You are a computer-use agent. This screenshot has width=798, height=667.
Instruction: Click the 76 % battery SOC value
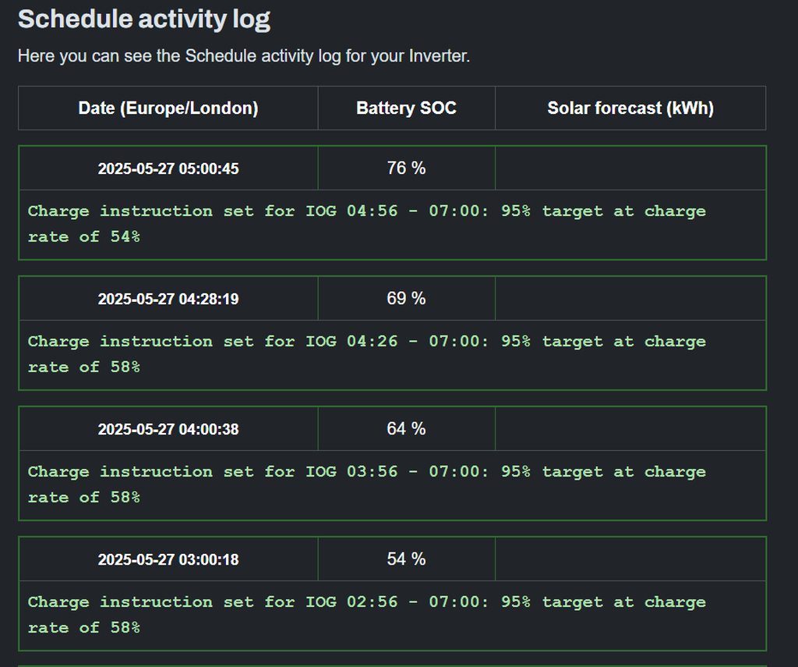[406, 168]
